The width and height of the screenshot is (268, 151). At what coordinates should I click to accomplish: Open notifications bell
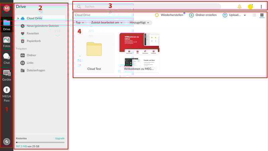pos(240,7)
